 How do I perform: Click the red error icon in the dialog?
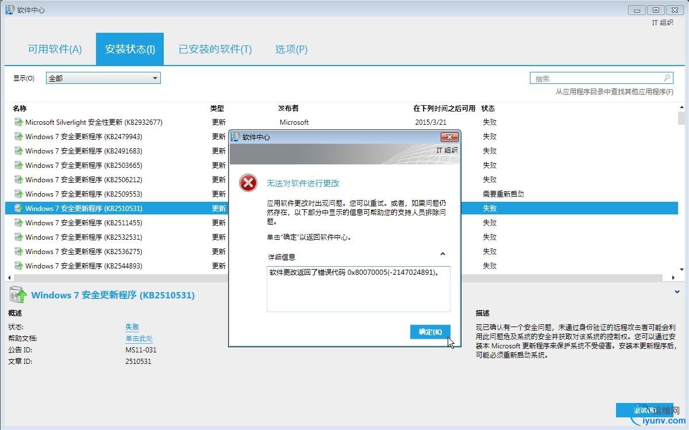pyautogui.click(x=248, y=182)
